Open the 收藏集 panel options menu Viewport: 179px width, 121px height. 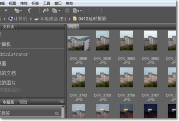(61, 102)
